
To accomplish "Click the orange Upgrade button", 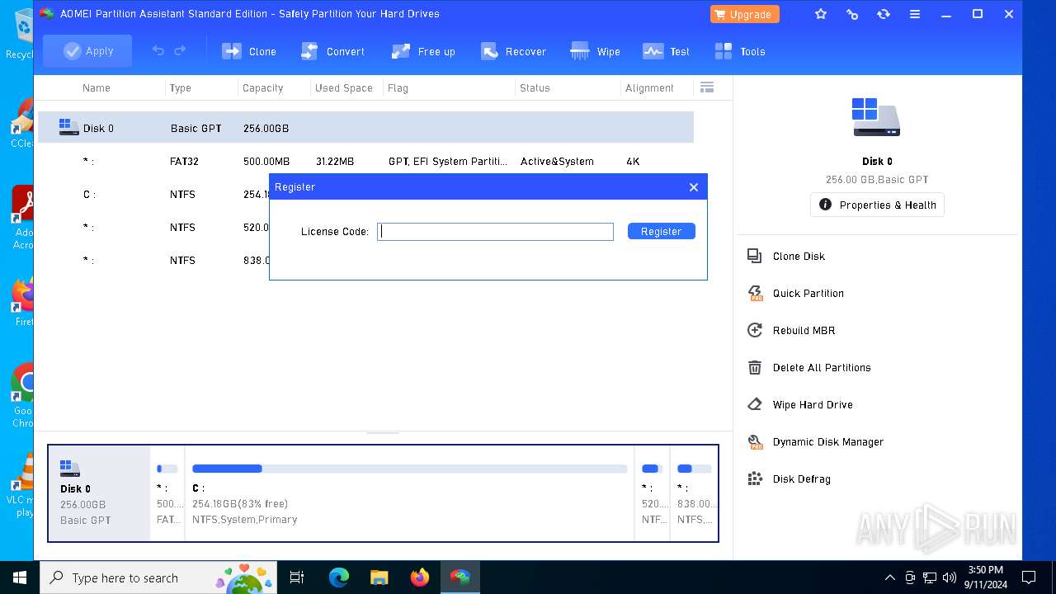I will (744, 14).
